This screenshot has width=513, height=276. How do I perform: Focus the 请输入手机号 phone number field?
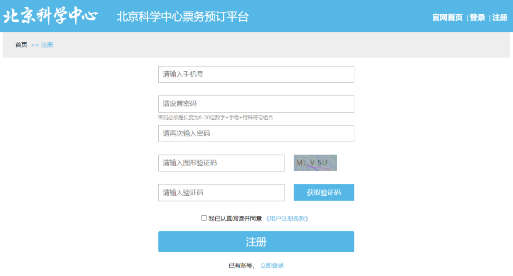click(x=256, y=74)
